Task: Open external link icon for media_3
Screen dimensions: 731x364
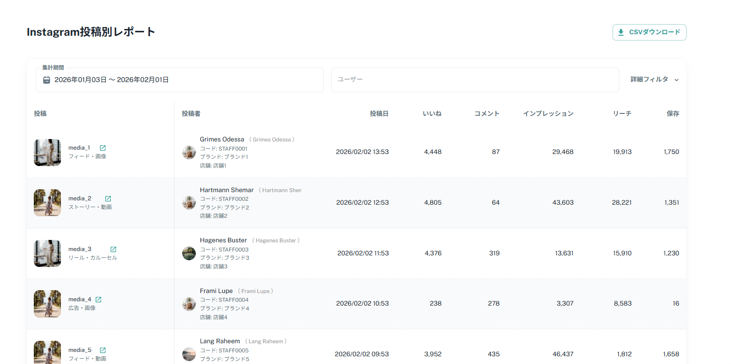Action: (x=113, y=249)
